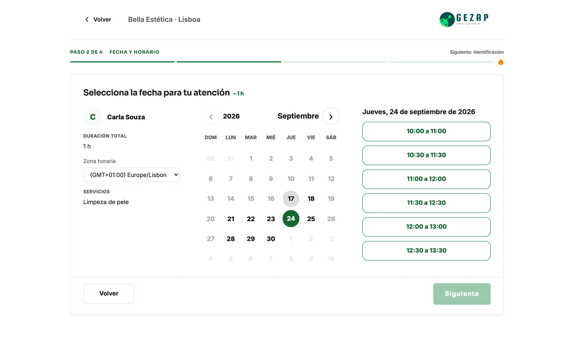Screen dimensions: 574x358
Task: Go to previous month with left chevron
Action: (211, 117)
